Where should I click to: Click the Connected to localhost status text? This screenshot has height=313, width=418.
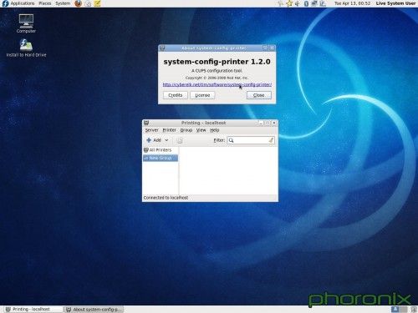click(166, 198)
